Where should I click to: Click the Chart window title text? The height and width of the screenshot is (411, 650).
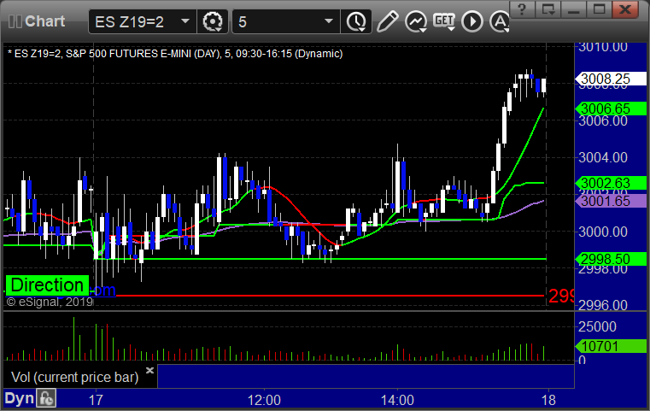pos(44,21)
